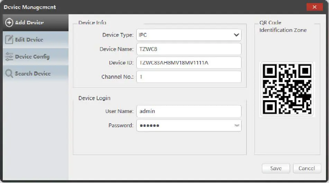Switch to the Edit Device tab
Viewport: 329px width, 183px height.
pyautogui.click(x=29, y=40)
